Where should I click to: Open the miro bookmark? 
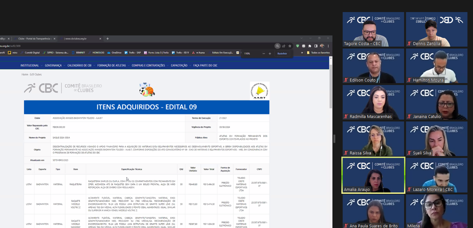[x=13, y=53]
